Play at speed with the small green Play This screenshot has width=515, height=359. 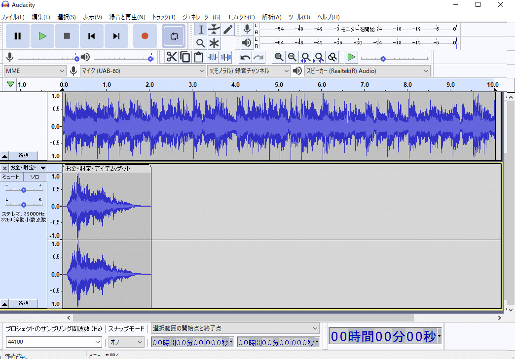(x=351, y=57)
